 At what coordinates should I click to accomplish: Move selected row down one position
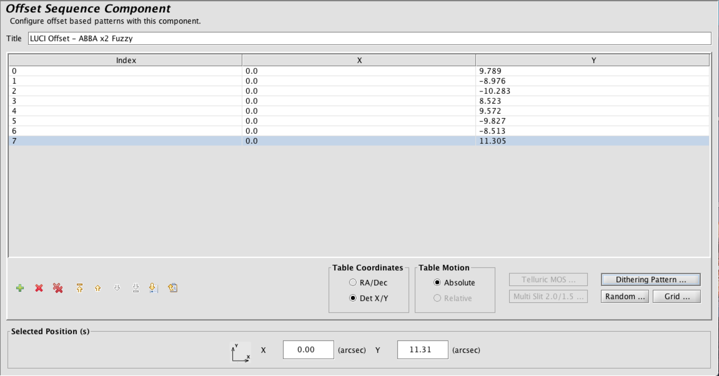point(117,288)
